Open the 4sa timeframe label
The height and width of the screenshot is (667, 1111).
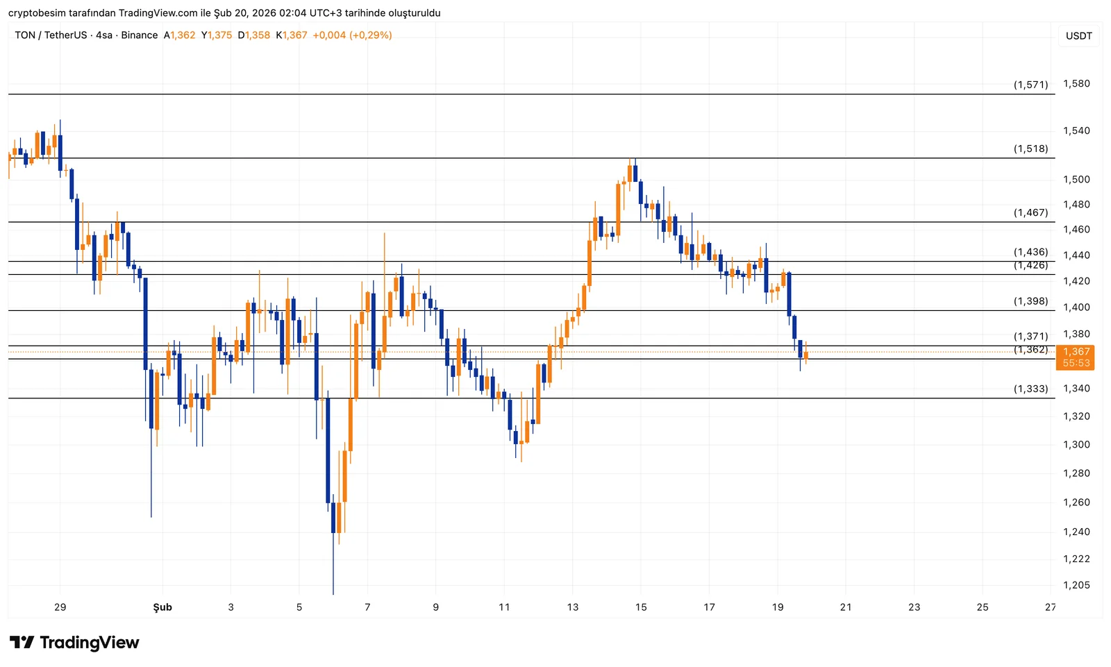(x=103, y=35)
